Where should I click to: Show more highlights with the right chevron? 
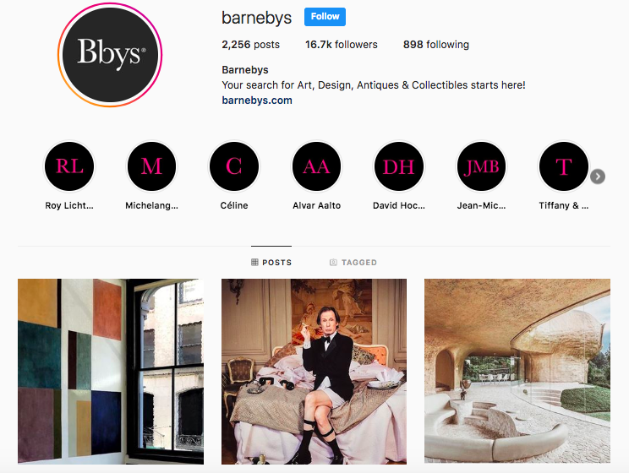pyautogui.click(x=598, y=177)
